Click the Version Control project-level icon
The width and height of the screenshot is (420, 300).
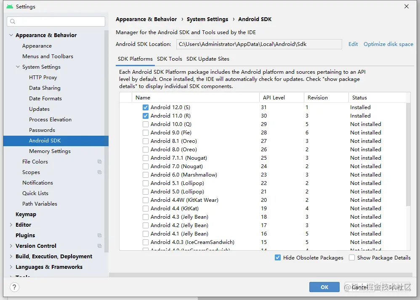click(x=100, y=246)
